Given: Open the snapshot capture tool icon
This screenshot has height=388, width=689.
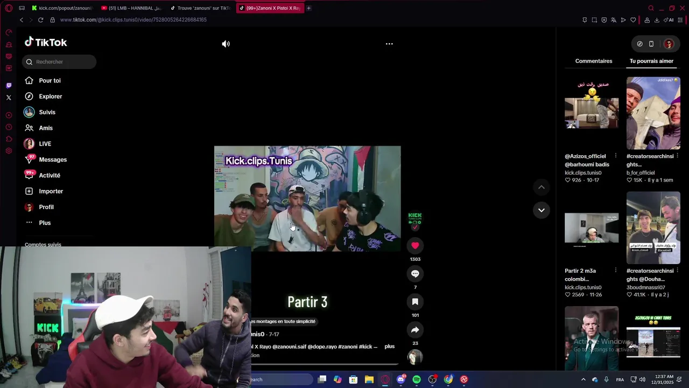Looking at the screenshot, I should [x=594, y=20].
